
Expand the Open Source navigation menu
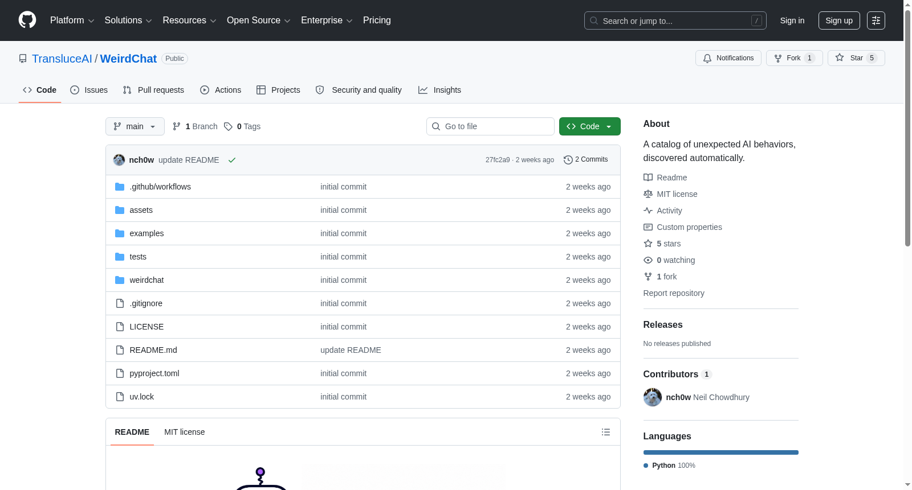[x=259, y=20]
